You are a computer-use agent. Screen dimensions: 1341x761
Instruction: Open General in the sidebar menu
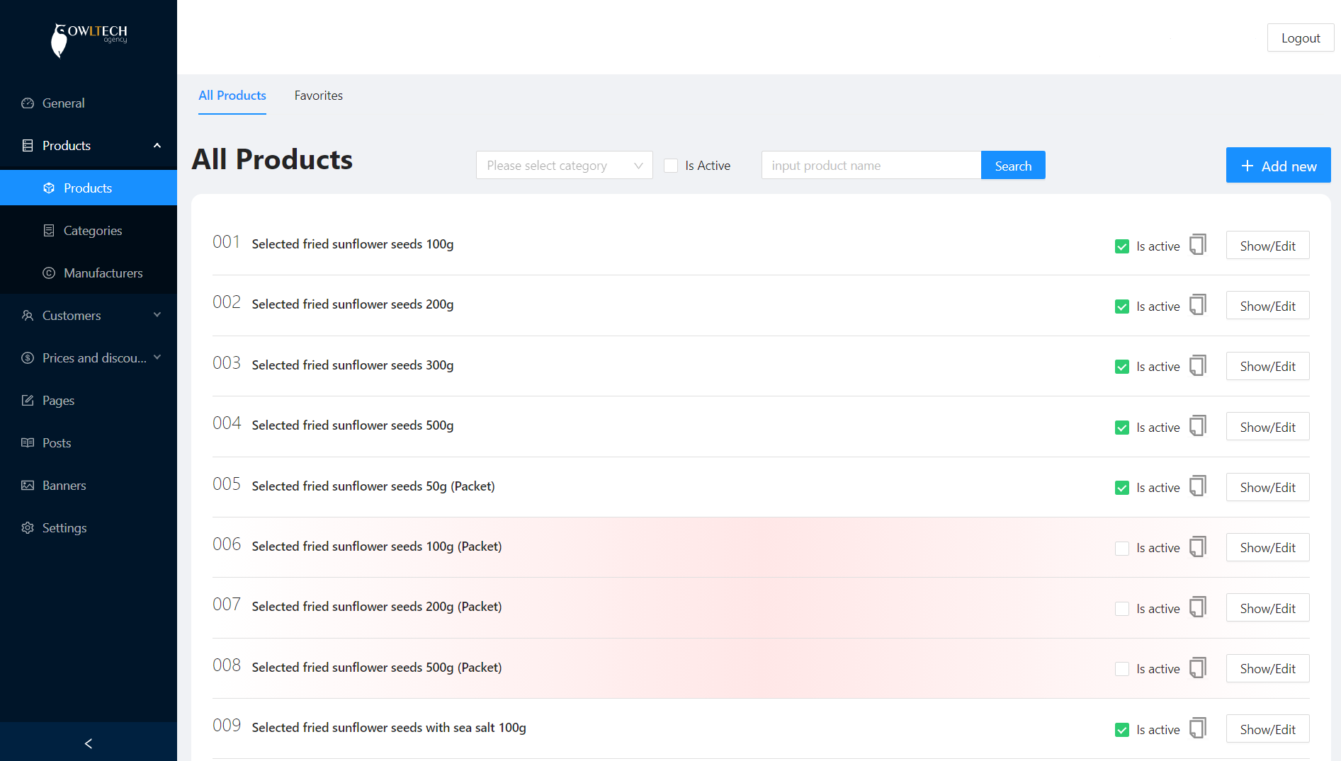pyautogui.click(x=89, y=103)
